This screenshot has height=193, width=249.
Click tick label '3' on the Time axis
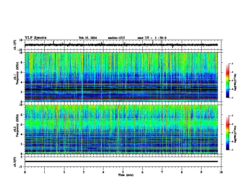pyautogui.click(x=84, y=172)
